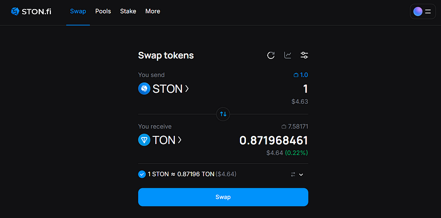The width and height of the screenshot is (441, 218).
Task: Click the receive amount 0.871968461 field
Action: coord(273,140)
